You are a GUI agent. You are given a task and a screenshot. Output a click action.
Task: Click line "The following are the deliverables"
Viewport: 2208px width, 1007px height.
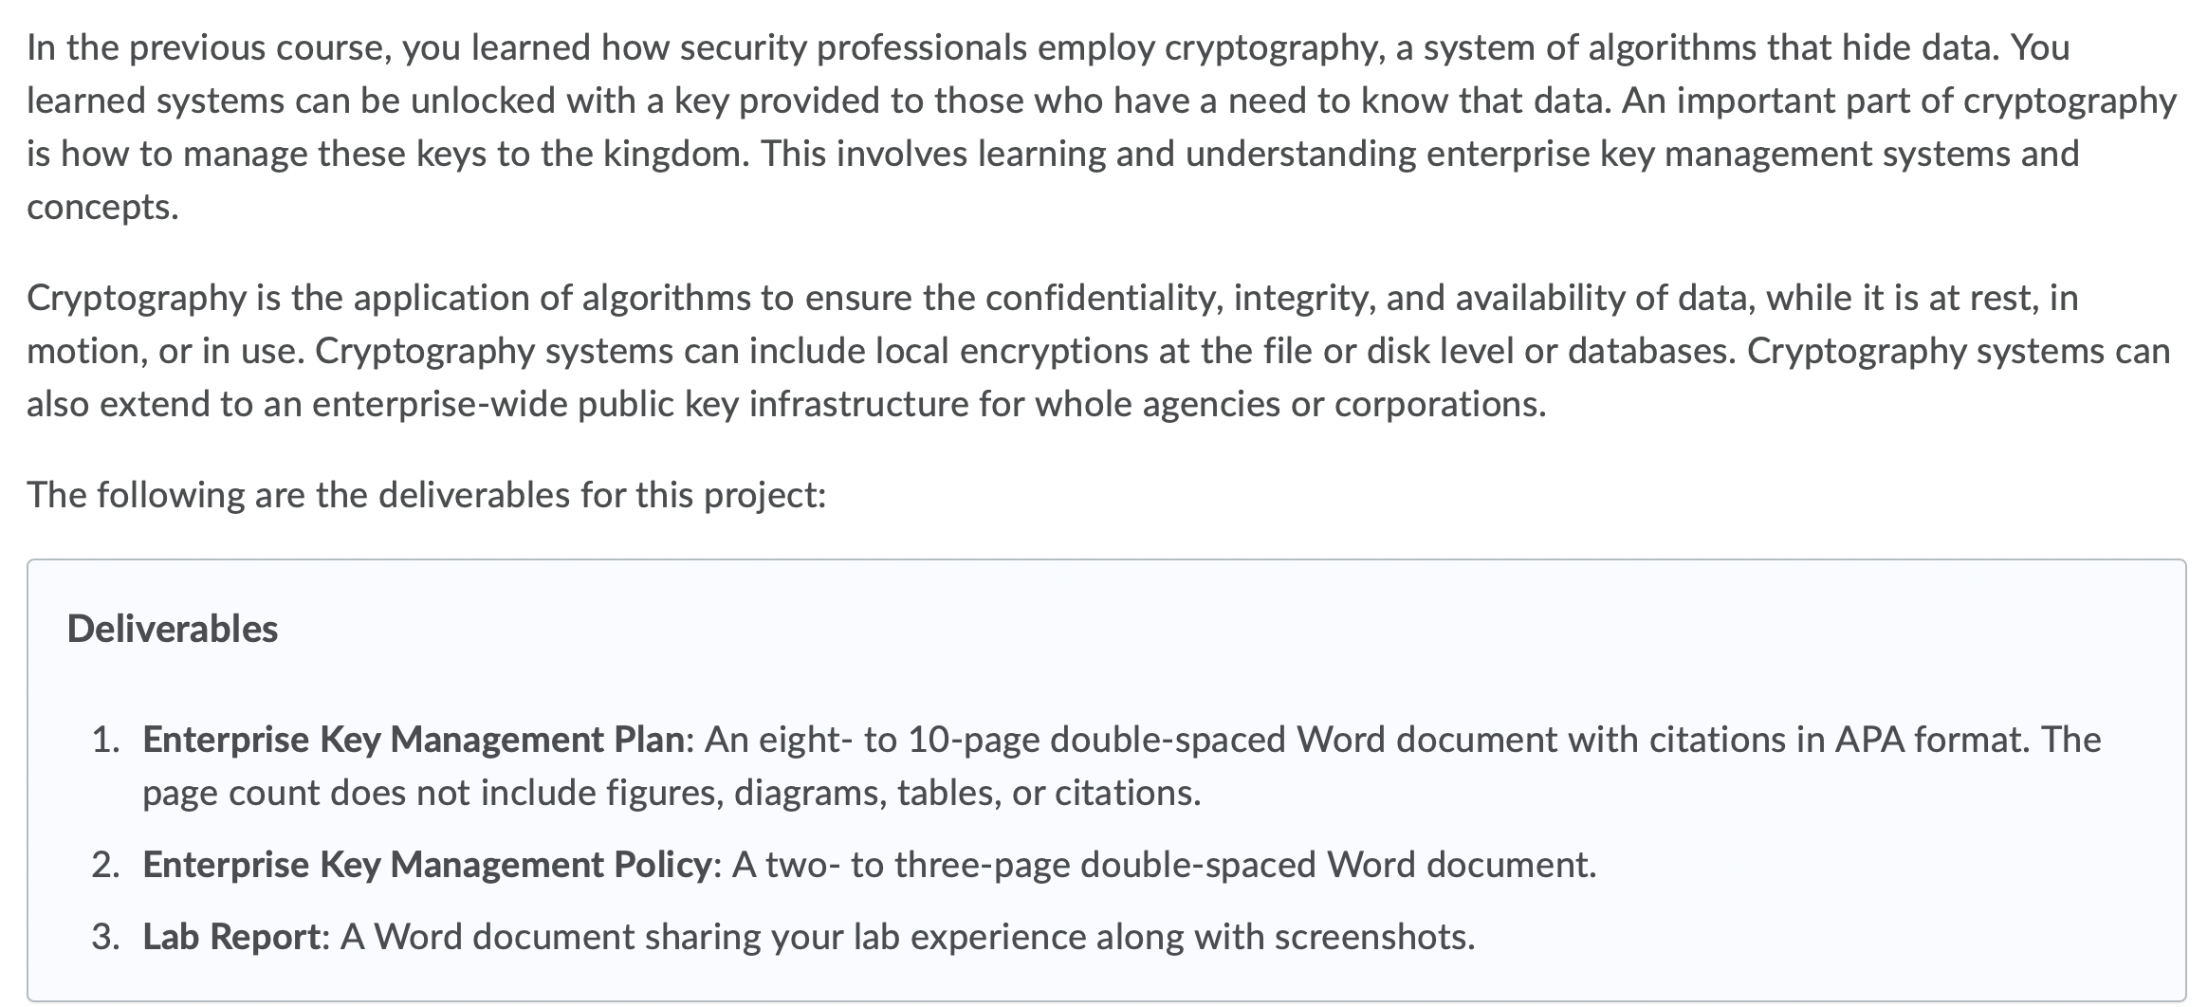click(427, 494)
